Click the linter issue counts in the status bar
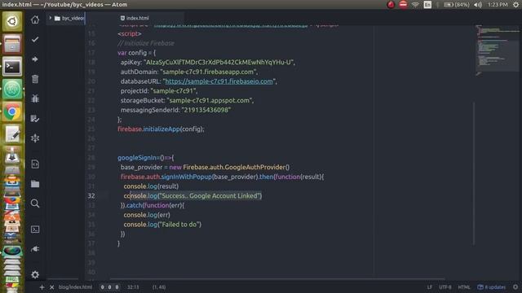This screenshot has height=293, width=522. [x=109, y=287]
